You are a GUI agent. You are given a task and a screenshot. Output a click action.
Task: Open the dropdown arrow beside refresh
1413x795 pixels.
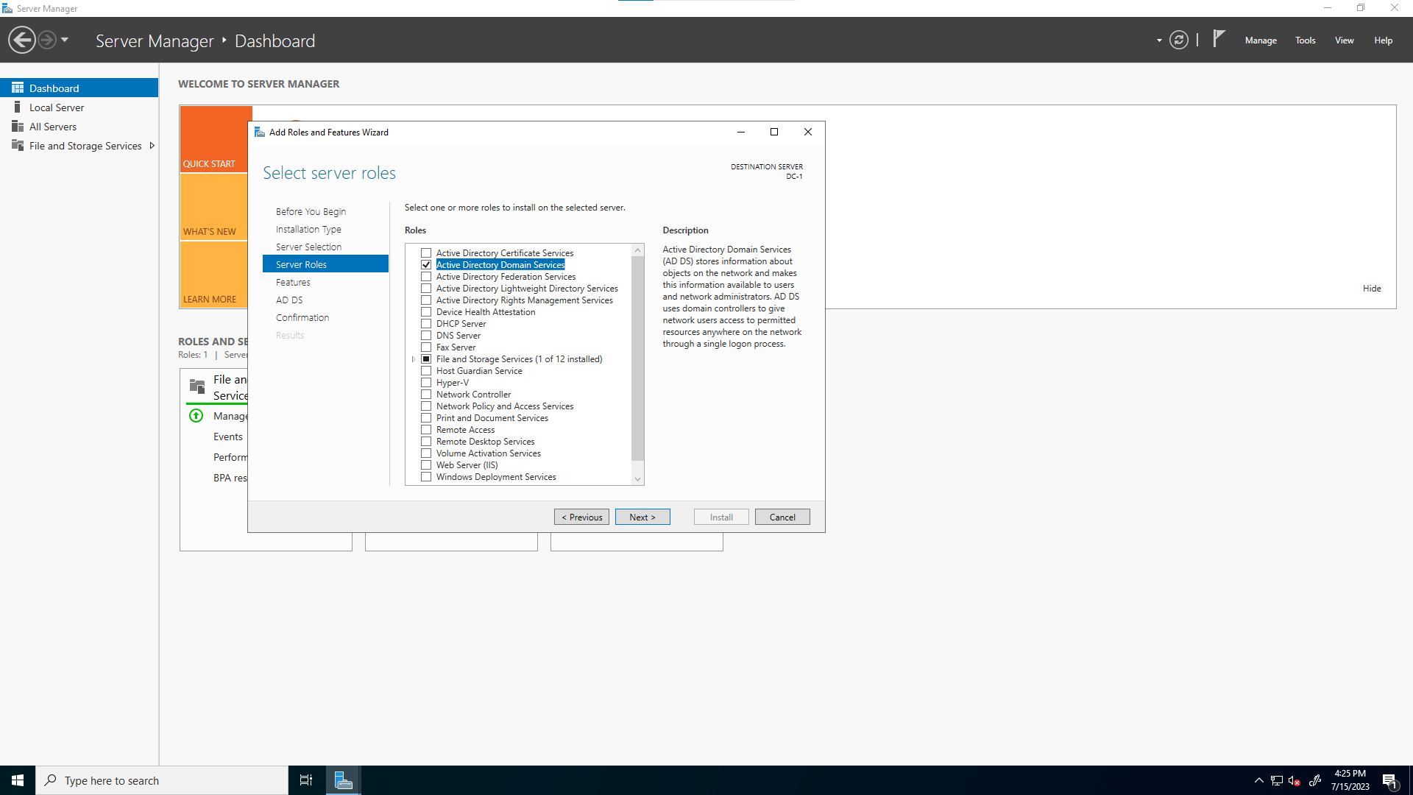1159,40
